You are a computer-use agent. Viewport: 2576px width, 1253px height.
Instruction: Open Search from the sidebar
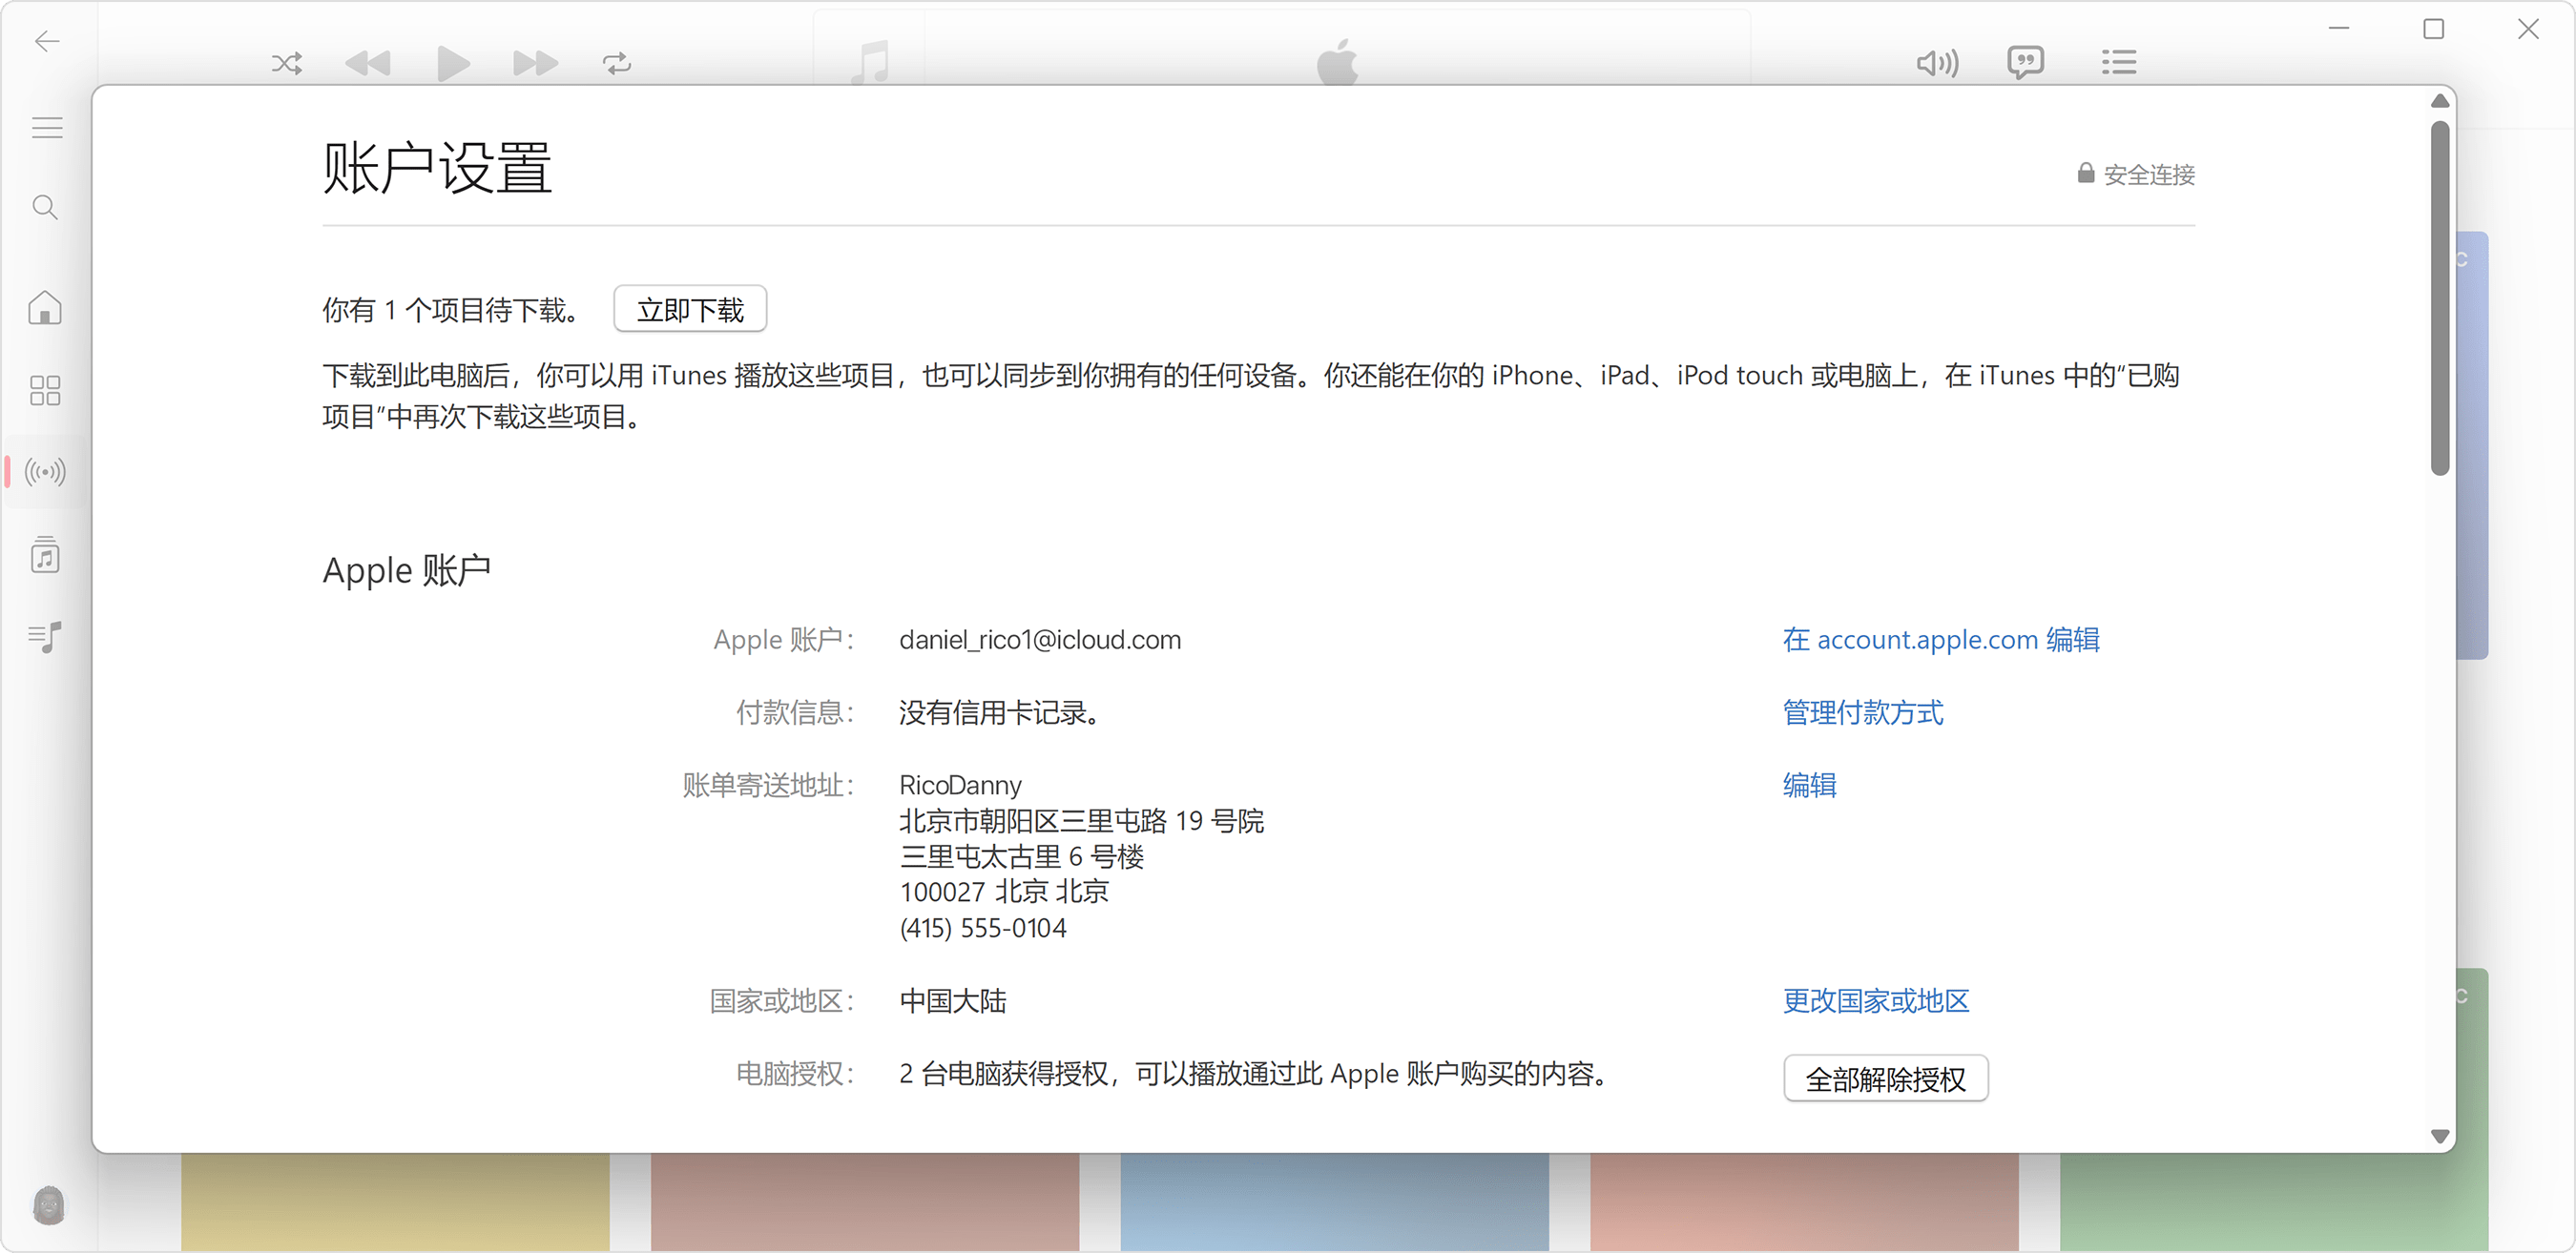(x=45, y=207)
